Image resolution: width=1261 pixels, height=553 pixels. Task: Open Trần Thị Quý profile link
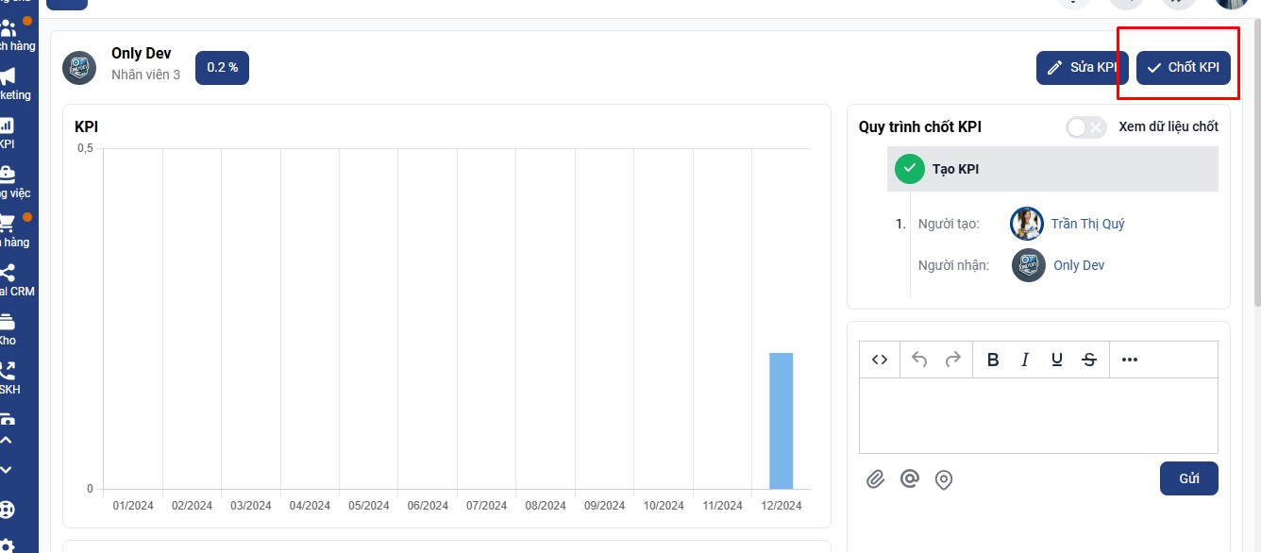coord(1087,224)
